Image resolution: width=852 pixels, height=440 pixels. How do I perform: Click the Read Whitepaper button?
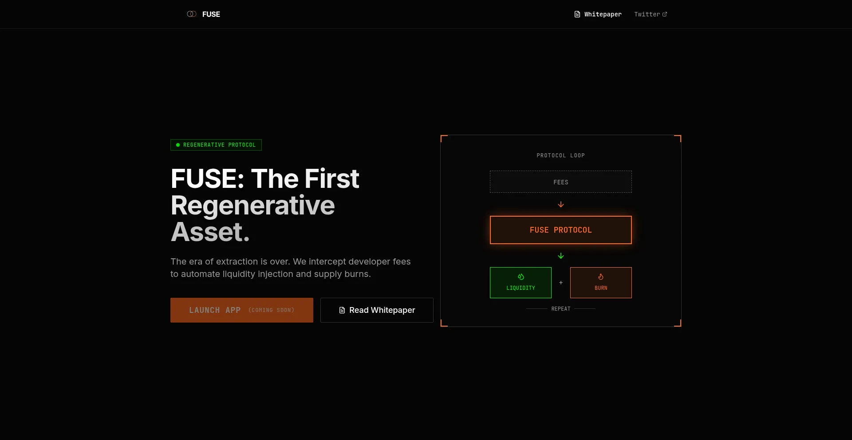click(x=376, y=310)
